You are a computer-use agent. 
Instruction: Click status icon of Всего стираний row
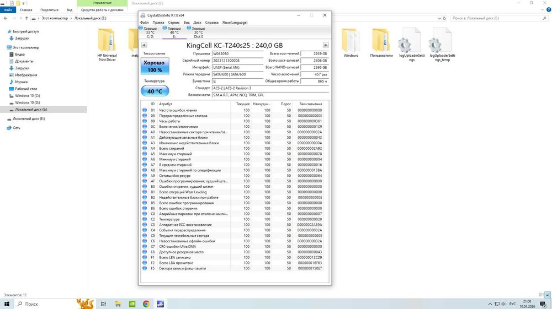pyautogui.click(x=145, y=148)
